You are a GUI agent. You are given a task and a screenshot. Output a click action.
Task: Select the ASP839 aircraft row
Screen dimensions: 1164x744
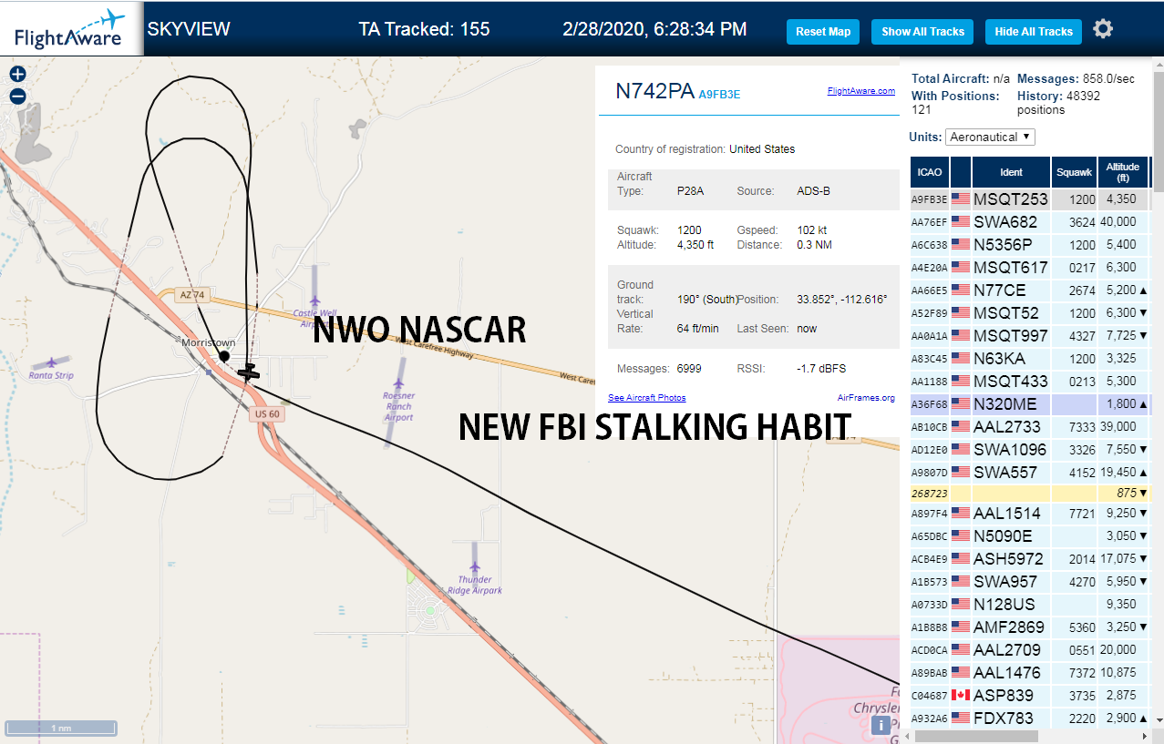(1030, 695)
